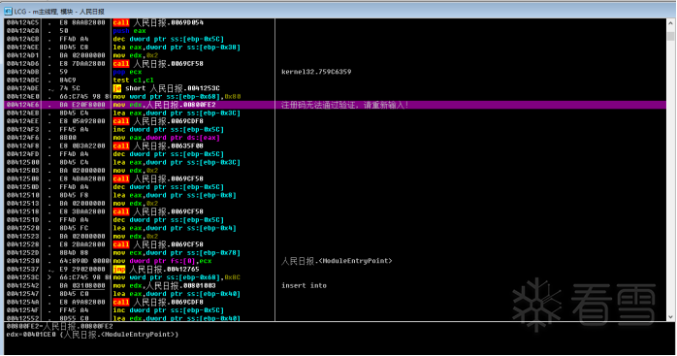Click hex bytes 'BA E20F8000' on highlighted row
This screenshot has height=356, width=677.
click(82, 105)
